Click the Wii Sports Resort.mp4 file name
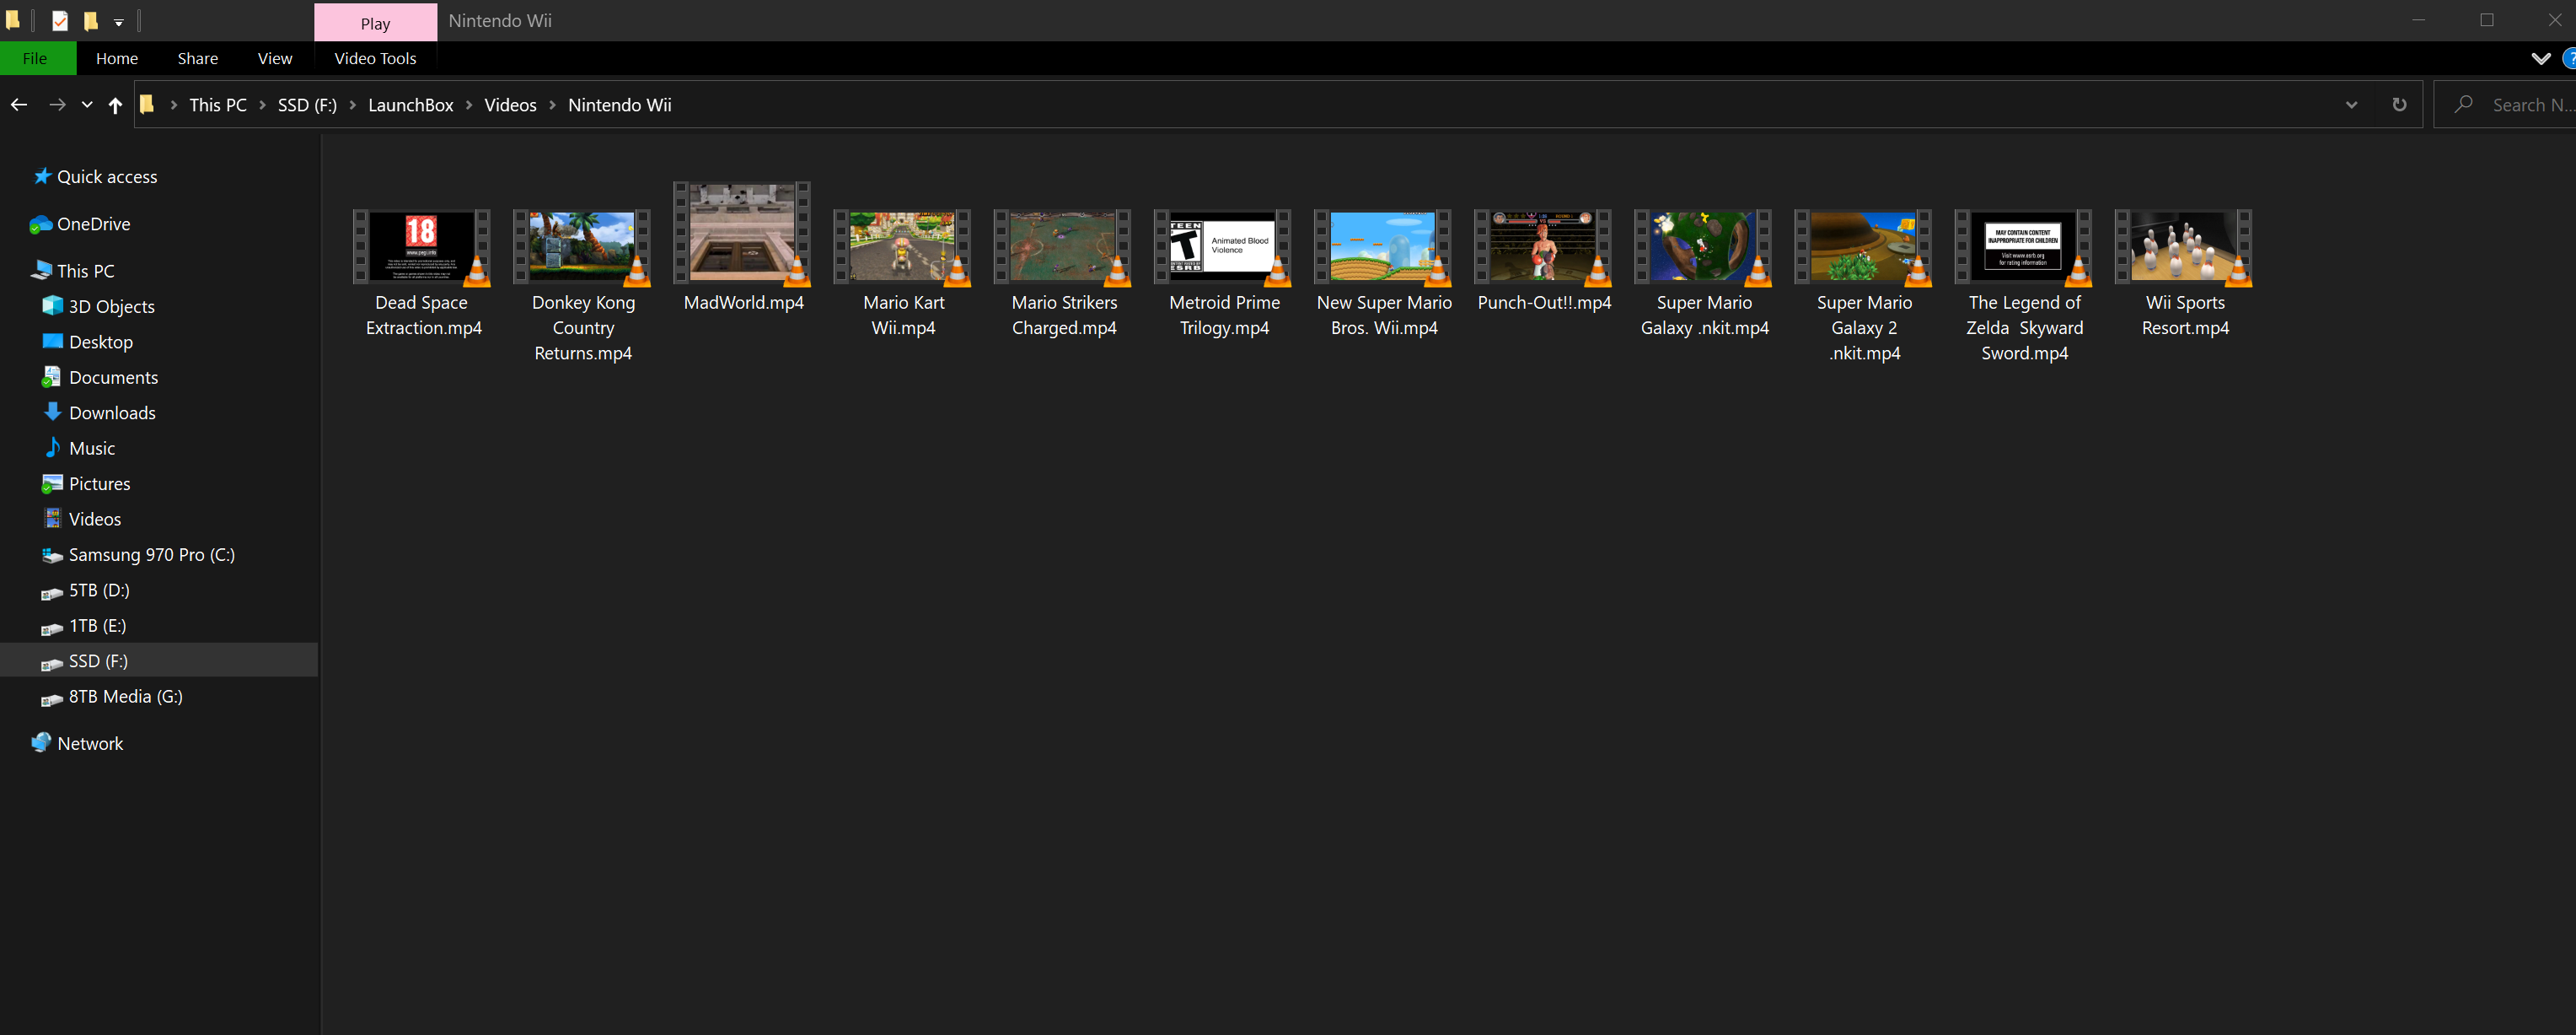The height and width of the screenshot is (1035, 2576). [2185, 315]
